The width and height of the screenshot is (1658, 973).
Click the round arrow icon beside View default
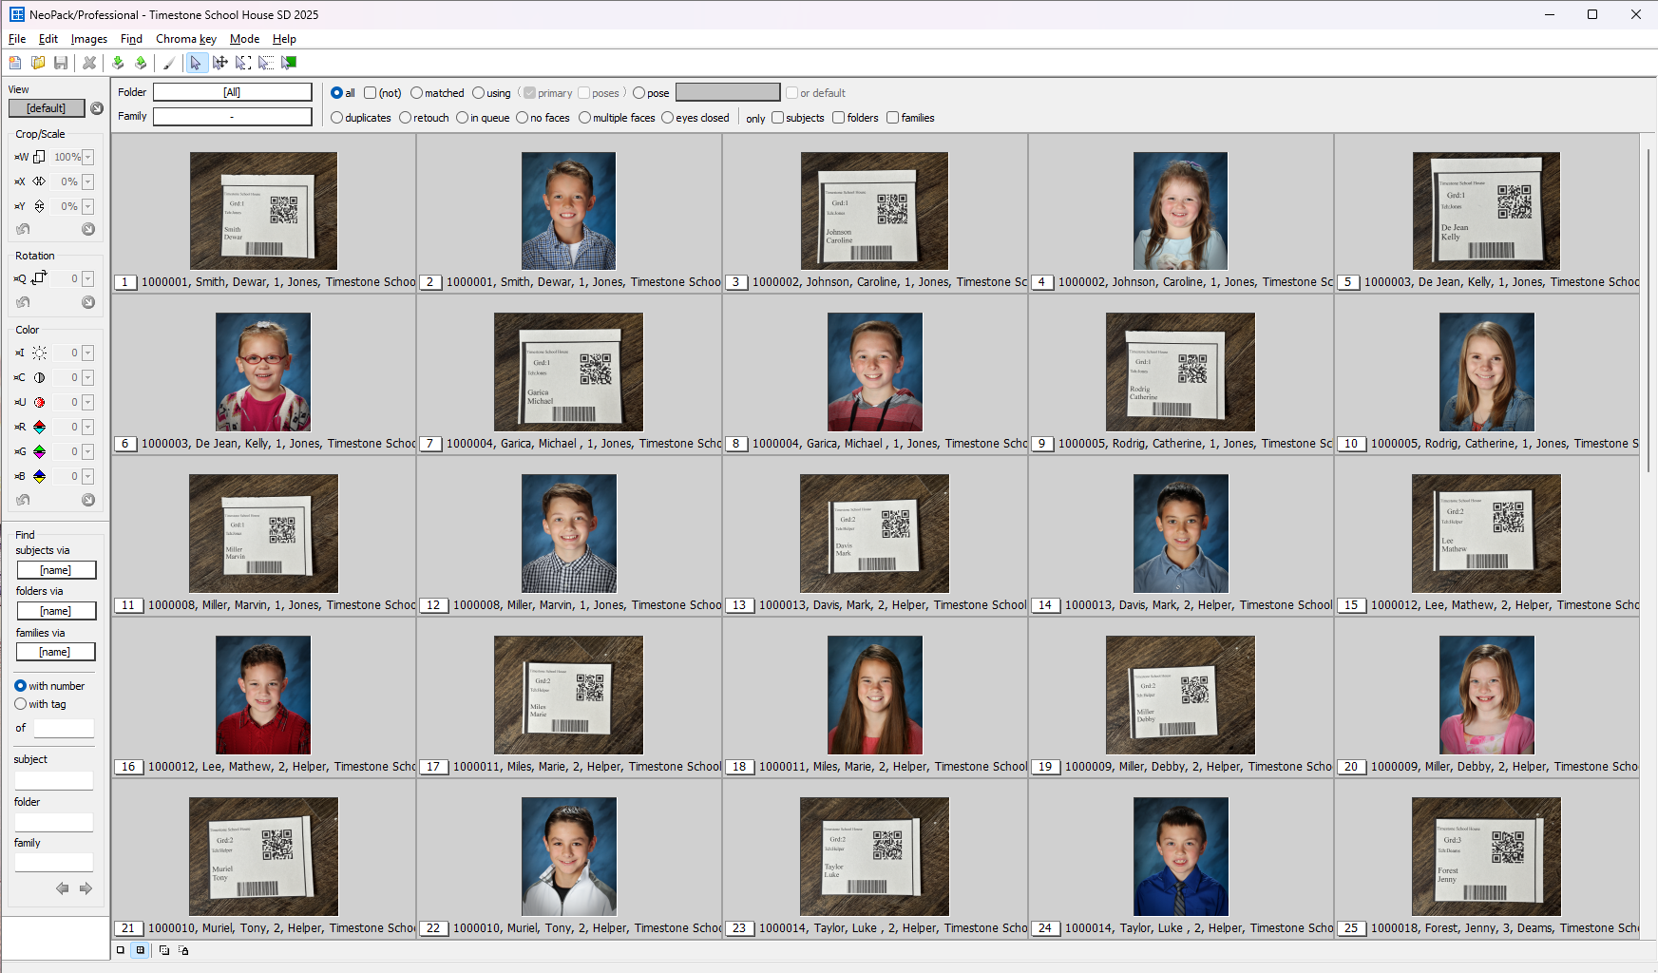97,108
